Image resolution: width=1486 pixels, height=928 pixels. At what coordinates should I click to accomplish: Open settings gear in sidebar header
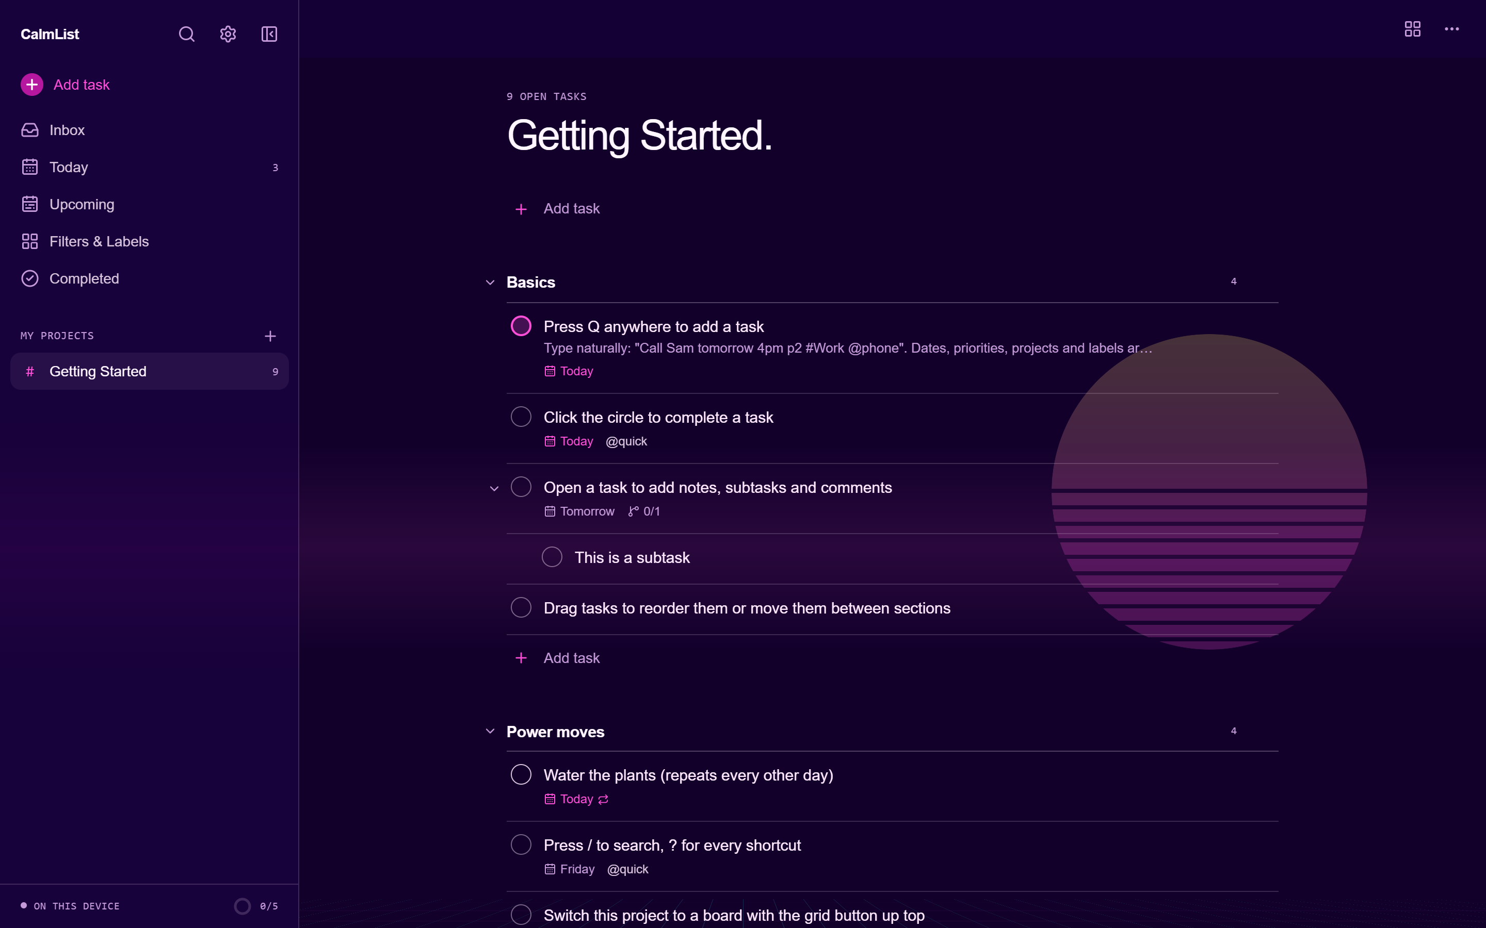pos(228,34)
